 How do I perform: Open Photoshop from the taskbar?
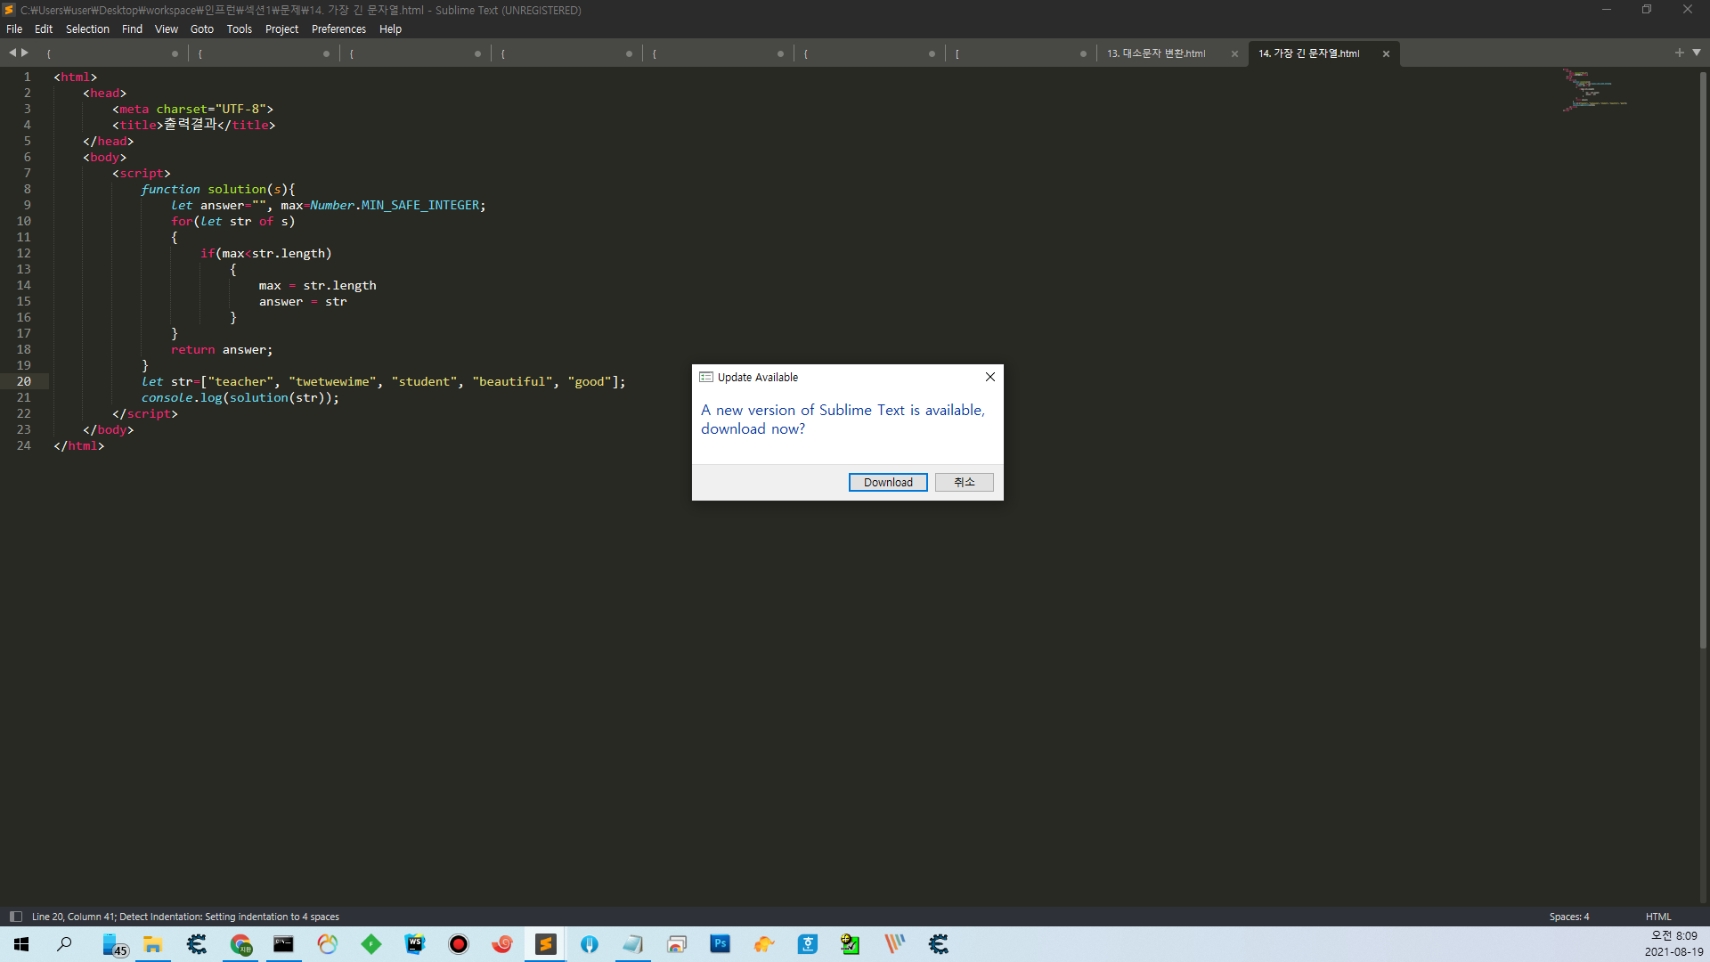tap(720, 944)
